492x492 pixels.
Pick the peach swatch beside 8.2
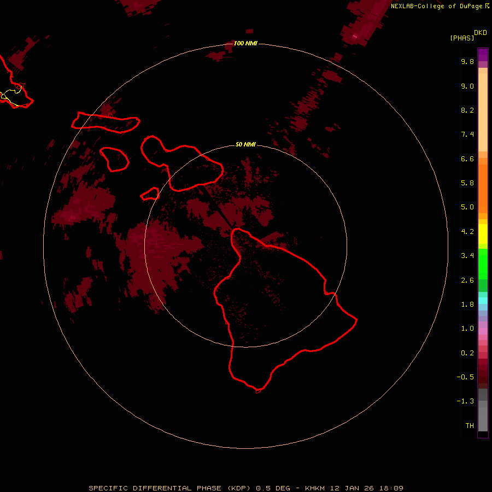(483, 112)
